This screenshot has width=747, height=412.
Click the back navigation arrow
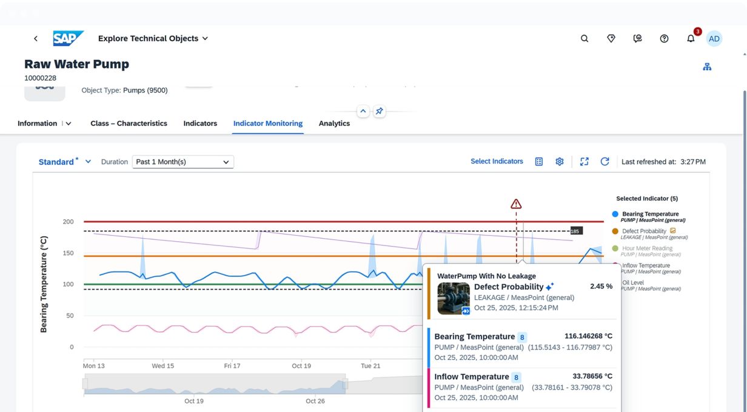tap(36, 39)
